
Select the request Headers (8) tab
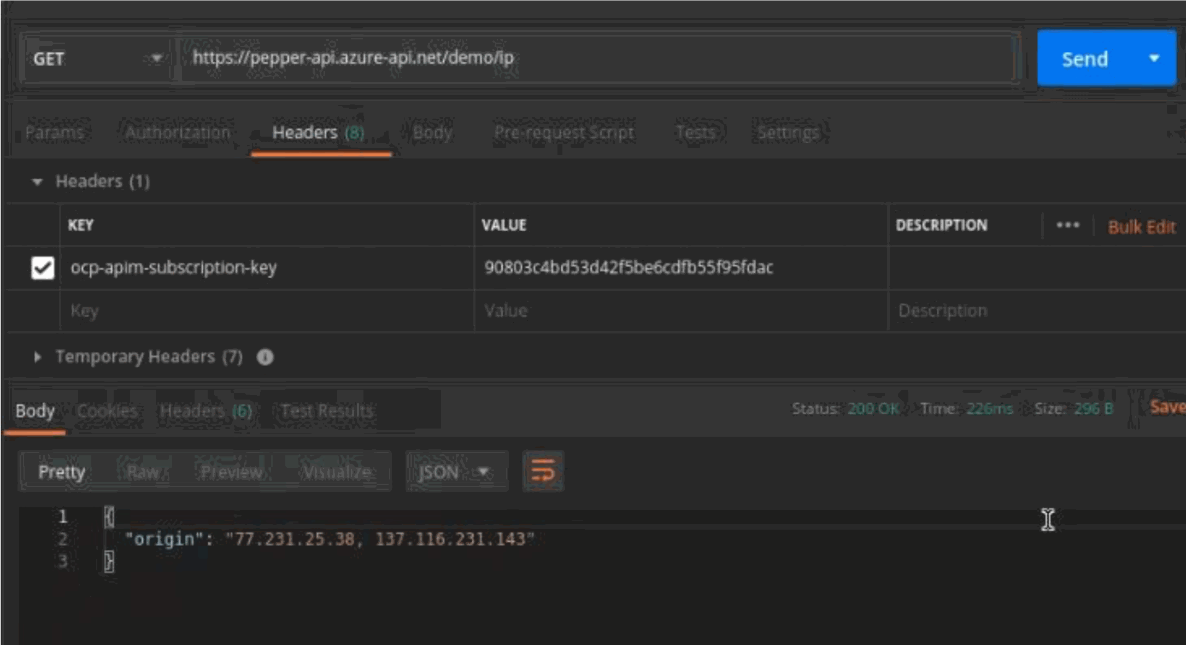coord(319,132)
